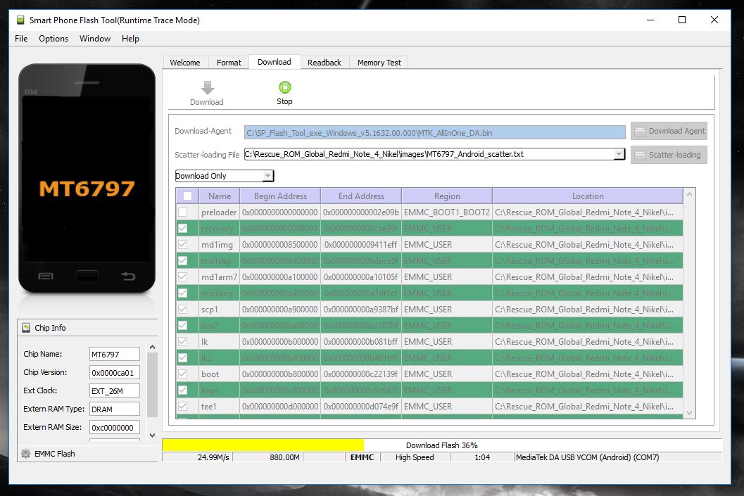Click the Download-Agent file path field

[x=434, y=132]
